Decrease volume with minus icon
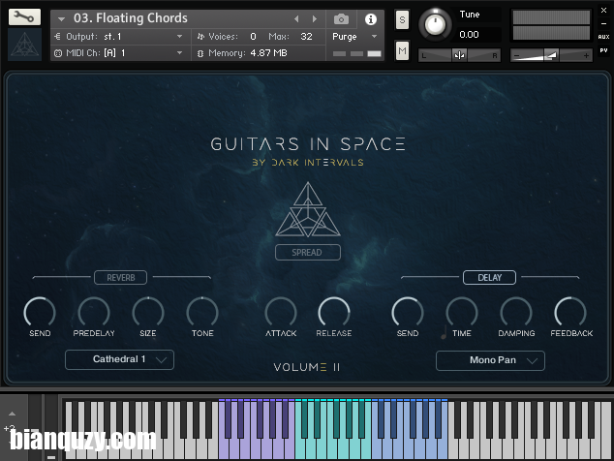 point(516,55)
